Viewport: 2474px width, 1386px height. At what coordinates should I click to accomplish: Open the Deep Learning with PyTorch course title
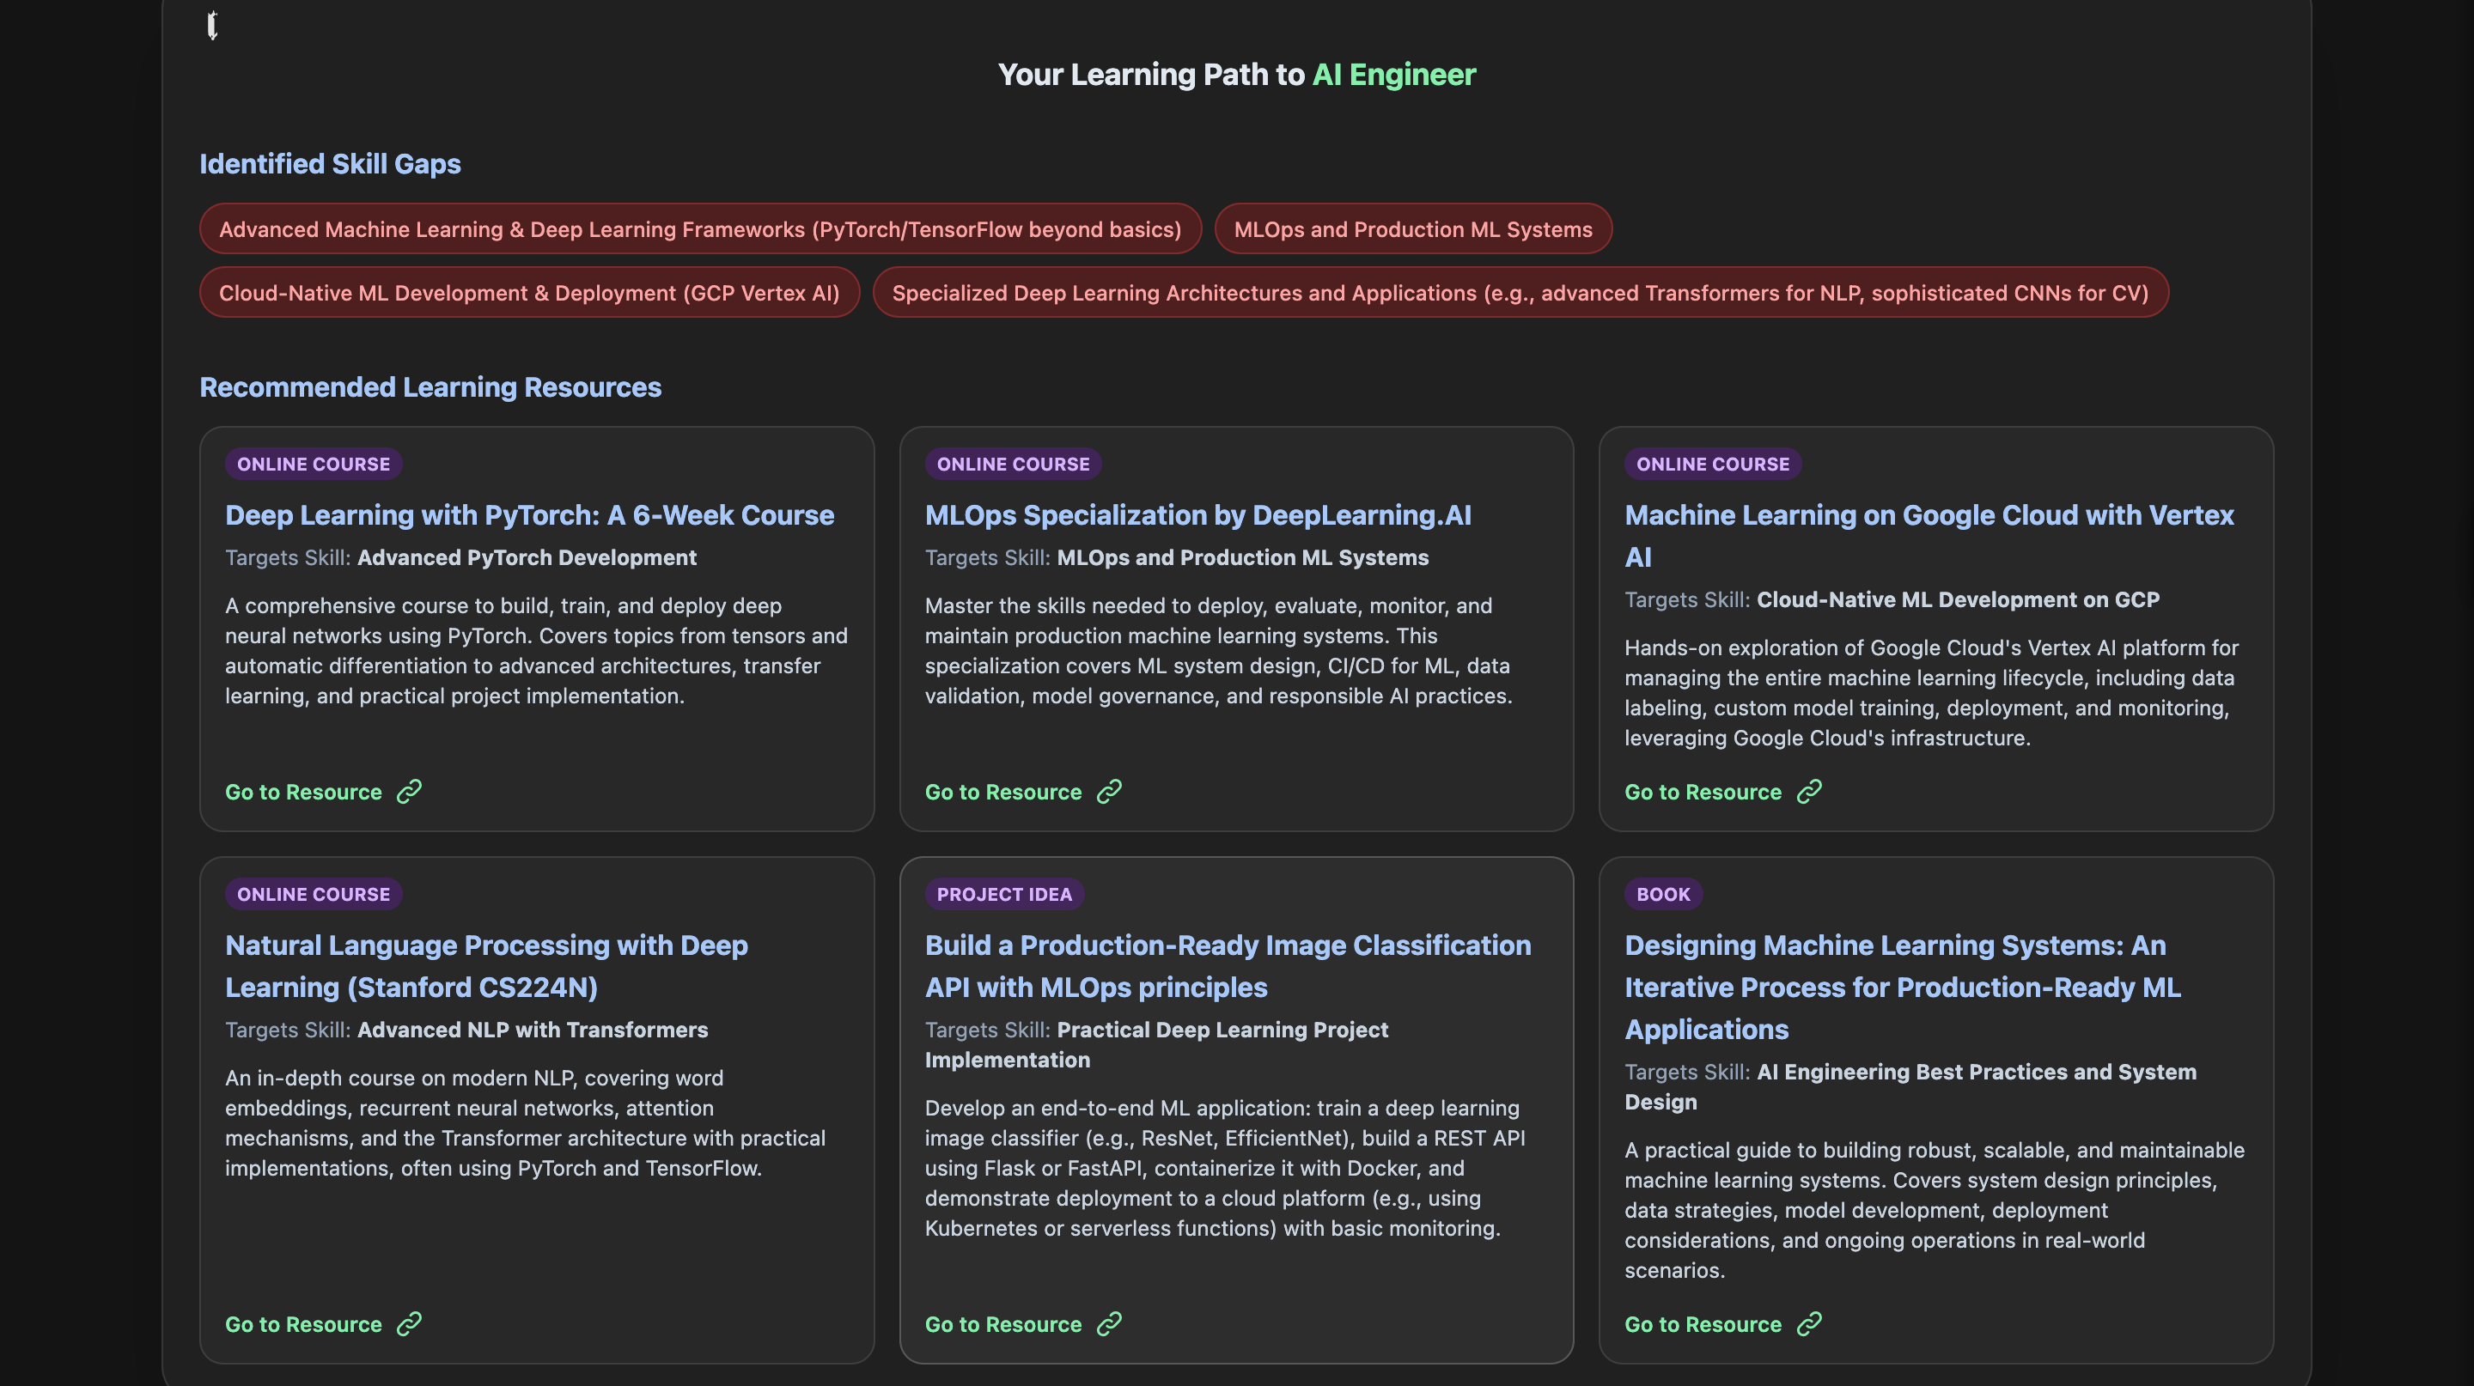[x=529, y=515]
